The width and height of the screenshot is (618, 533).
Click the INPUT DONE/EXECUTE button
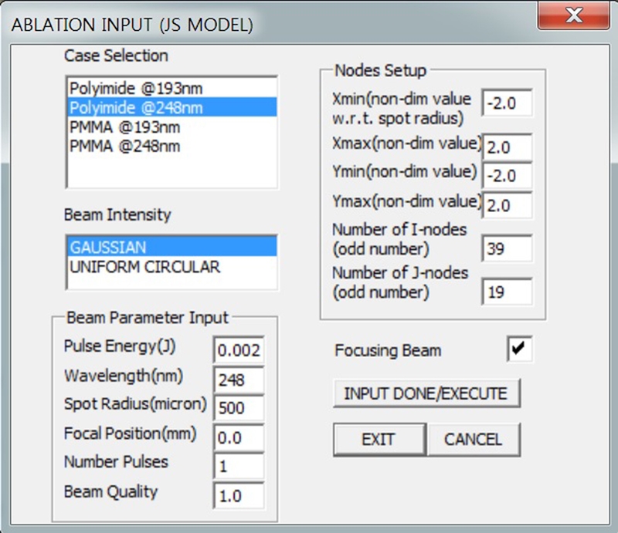tap(426, 393)
